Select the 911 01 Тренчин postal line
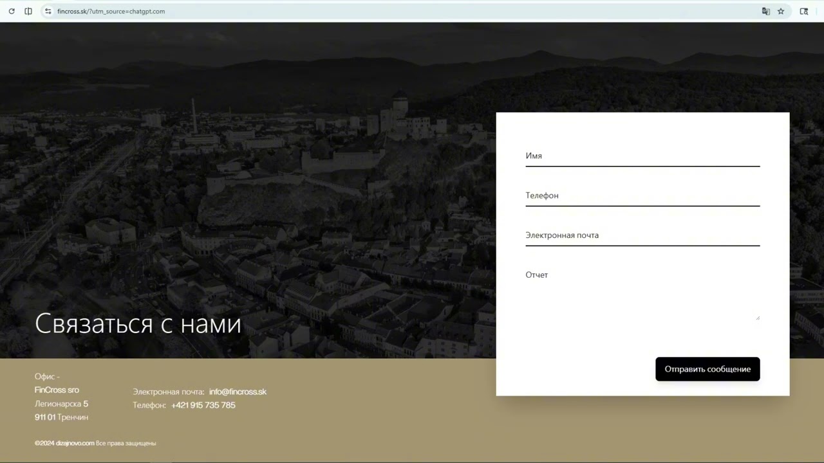The image size is (824, 463). click(61, 417)
